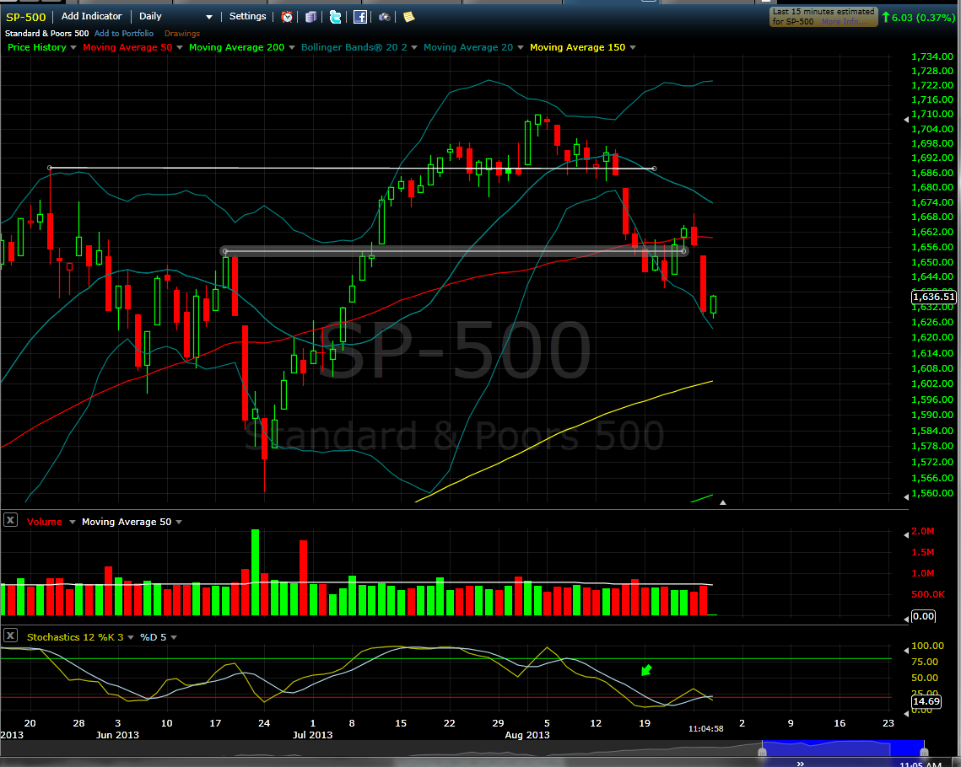Open the volume panel Moving Average 50 arrow
This screenshot has width=961, height=767.
click(179, 522)
